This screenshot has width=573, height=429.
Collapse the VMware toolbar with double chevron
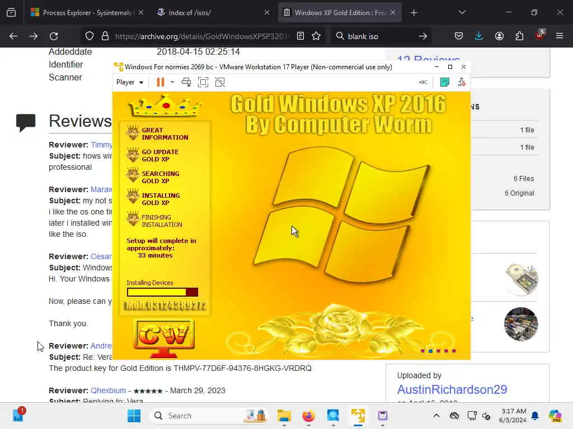click(423, 82)
